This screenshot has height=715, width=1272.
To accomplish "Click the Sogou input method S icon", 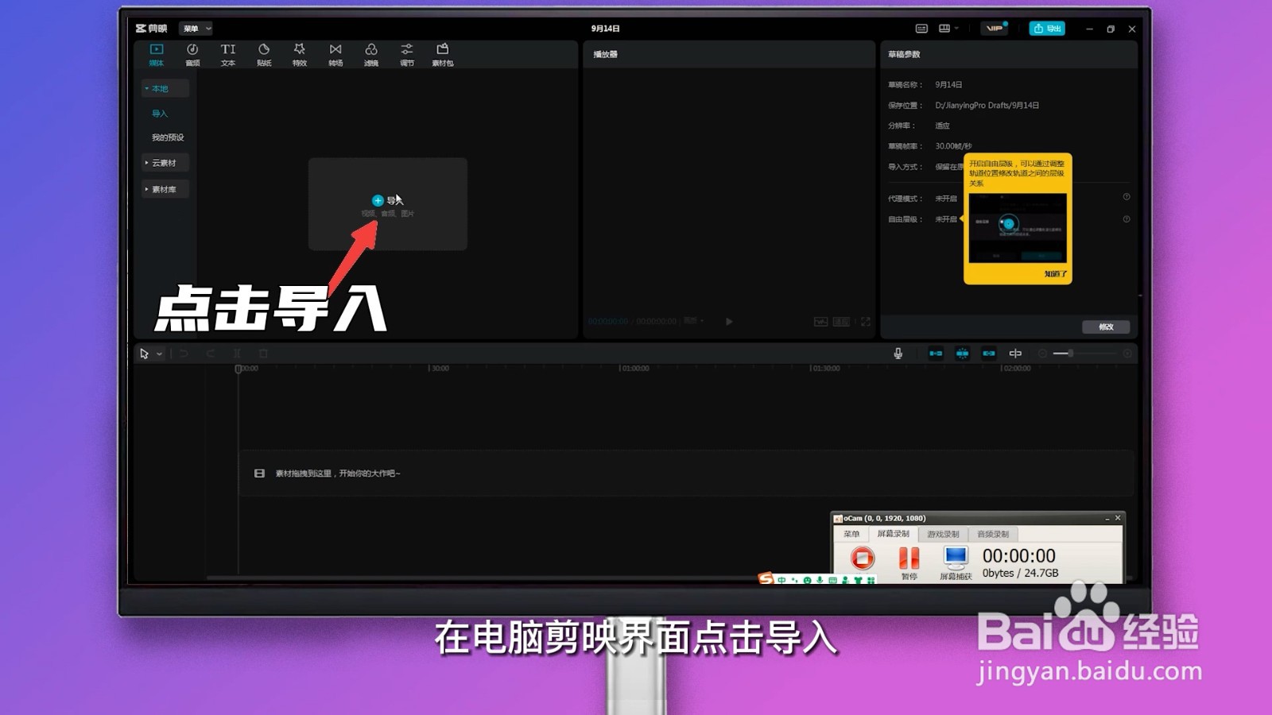I will (766, 578).
